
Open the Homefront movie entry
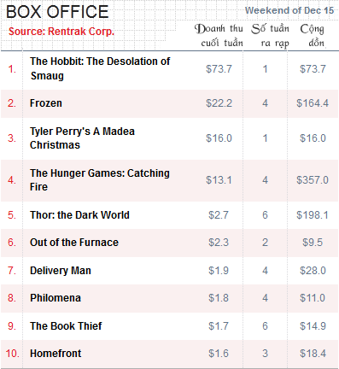click(56, 354)
